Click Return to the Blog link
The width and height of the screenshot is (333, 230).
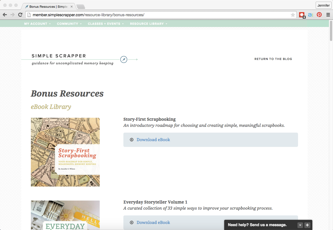273,59
